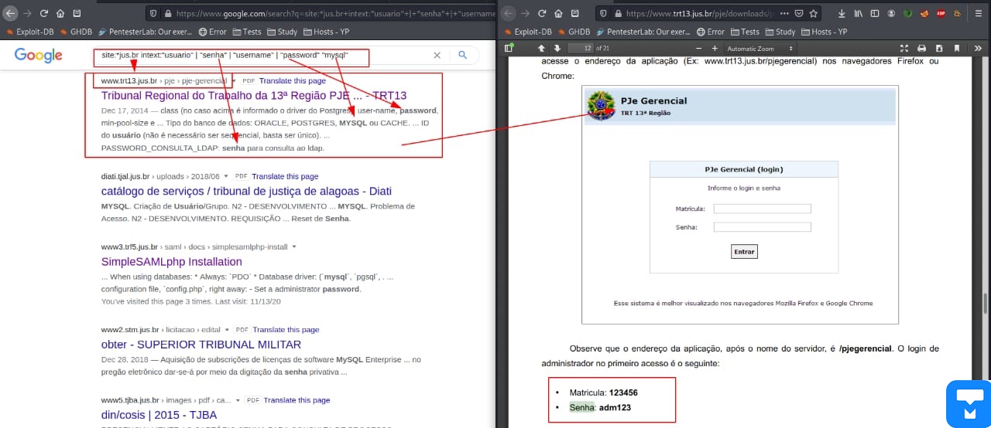Open Firefox hamburger menu in right window
Image resolution: width=991 pixels, height=428 pixels.
[x=979, y=13]
